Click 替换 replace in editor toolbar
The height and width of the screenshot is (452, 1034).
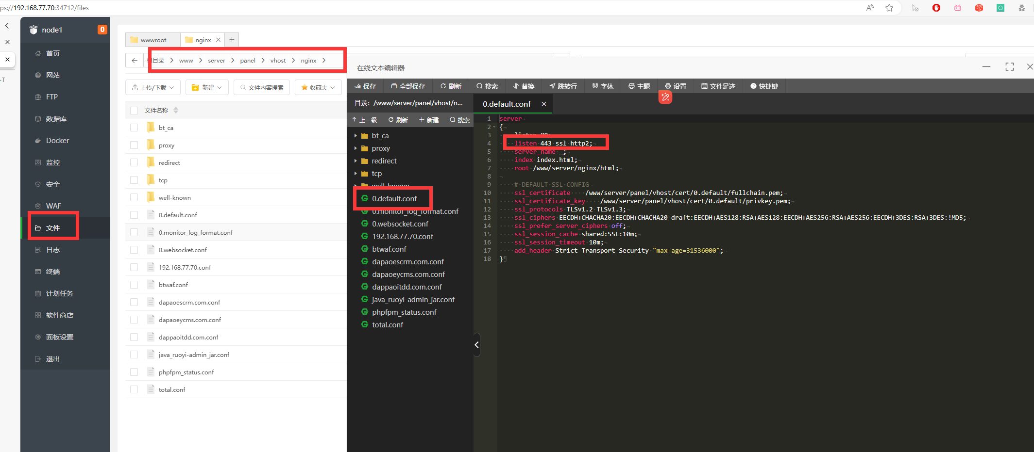tap(524, 86)
